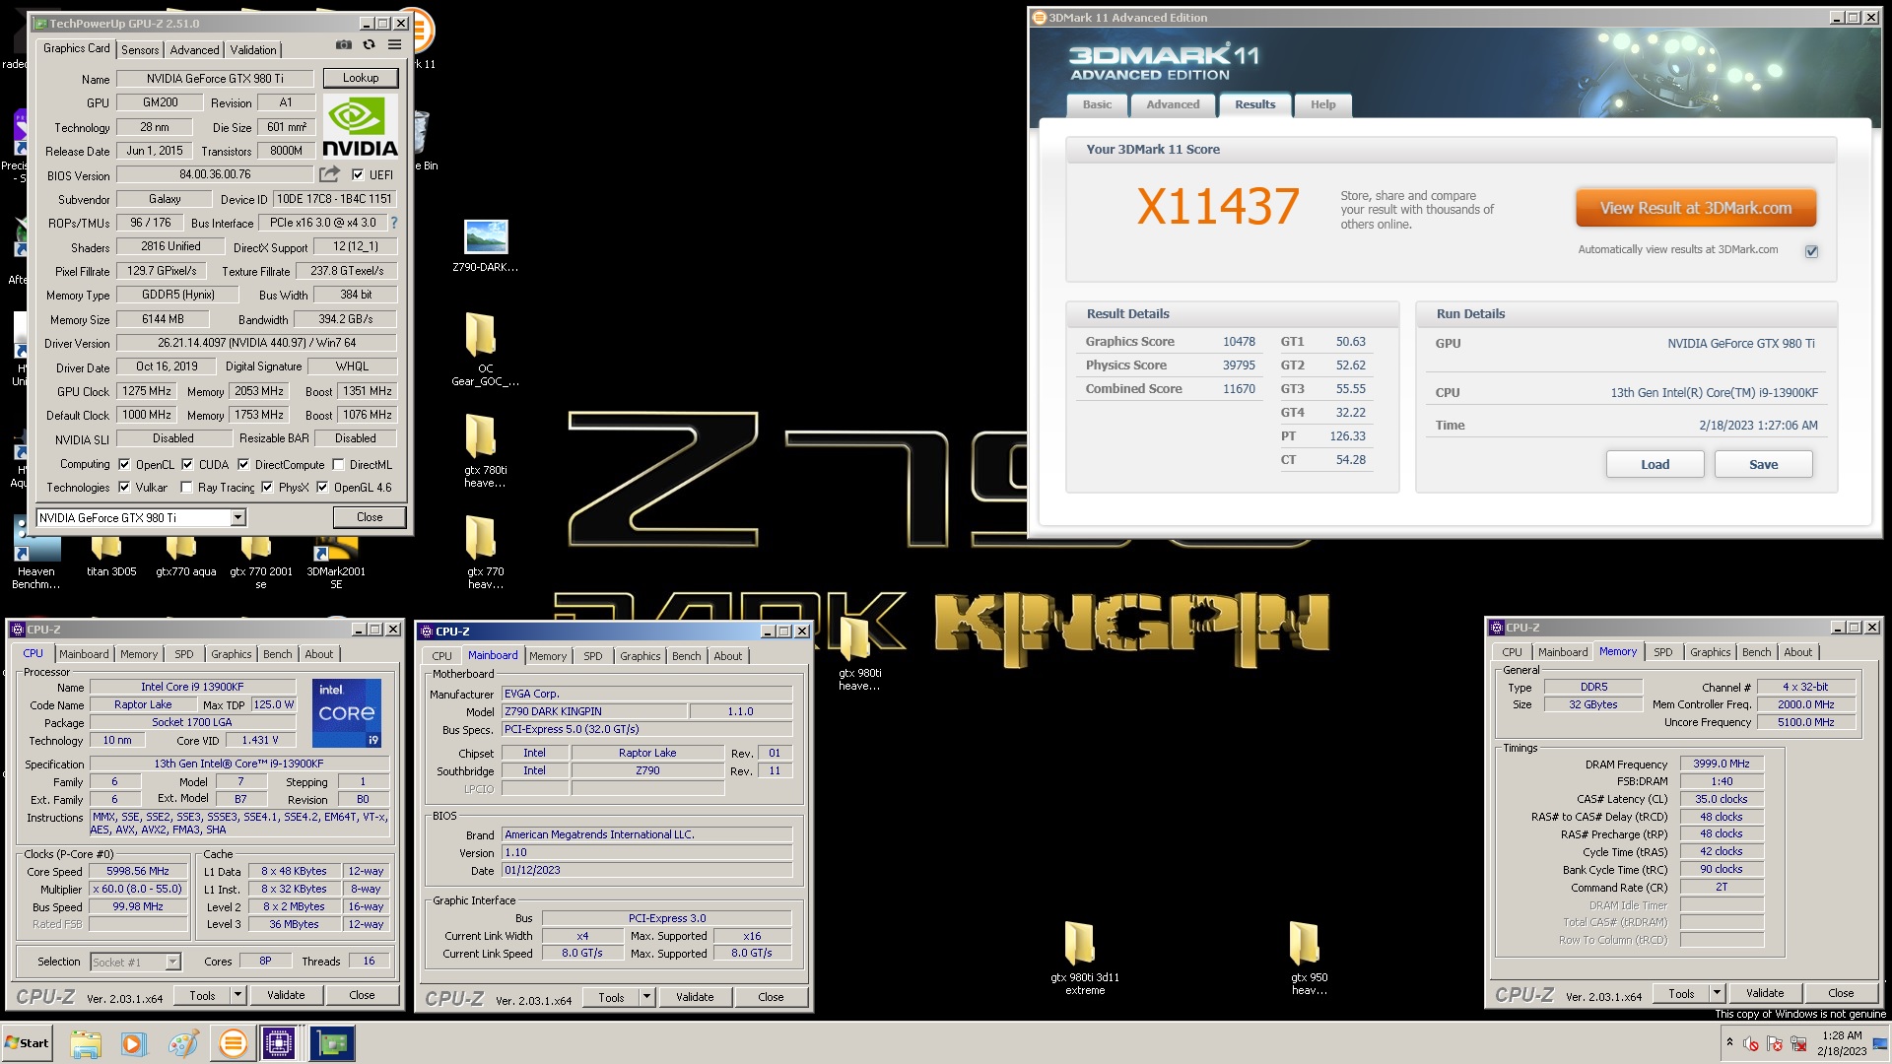
Task: Expand Tools dropdown arrow in Mainboard window
Action: click(x=646, y=997)
